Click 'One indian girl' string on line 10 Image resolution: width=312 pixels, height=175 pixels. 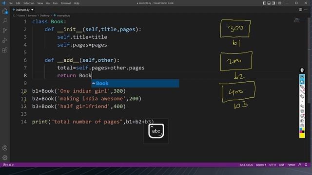tap(83, 91)
